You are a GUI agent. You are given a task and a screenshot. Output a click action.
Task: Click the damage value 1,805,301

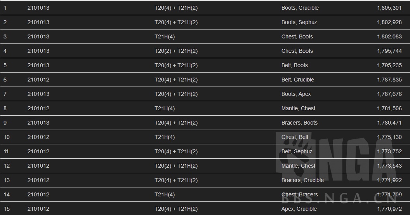(x=389, y=8)
